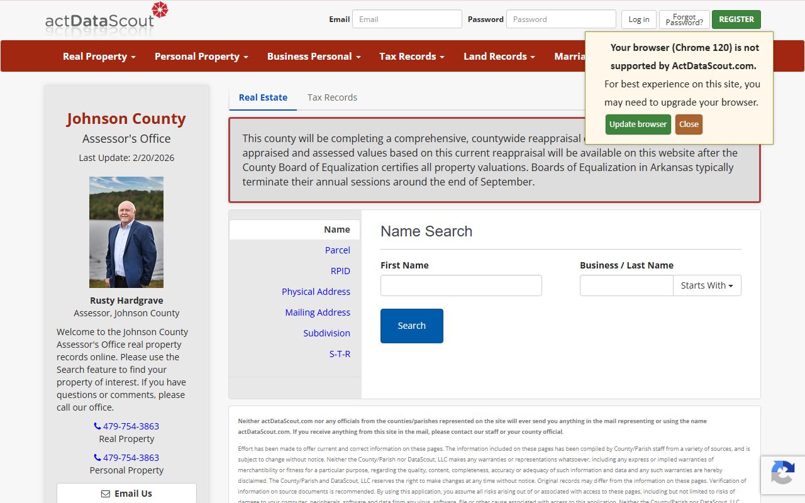Click the First Name input field
805x503 pixels.
click(461, 285)
